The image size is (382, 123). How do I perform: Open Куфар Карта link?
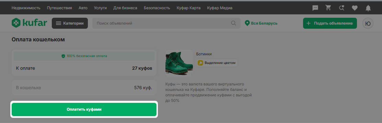tap(188, 8)
